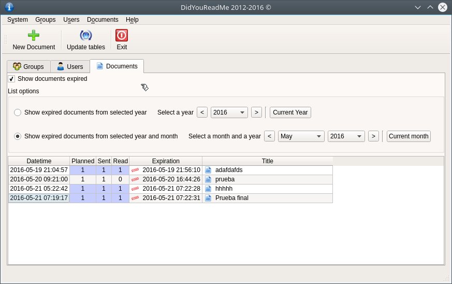Go to next year with > button
This screenshot has width=452, height=284.
click(256, 112)
